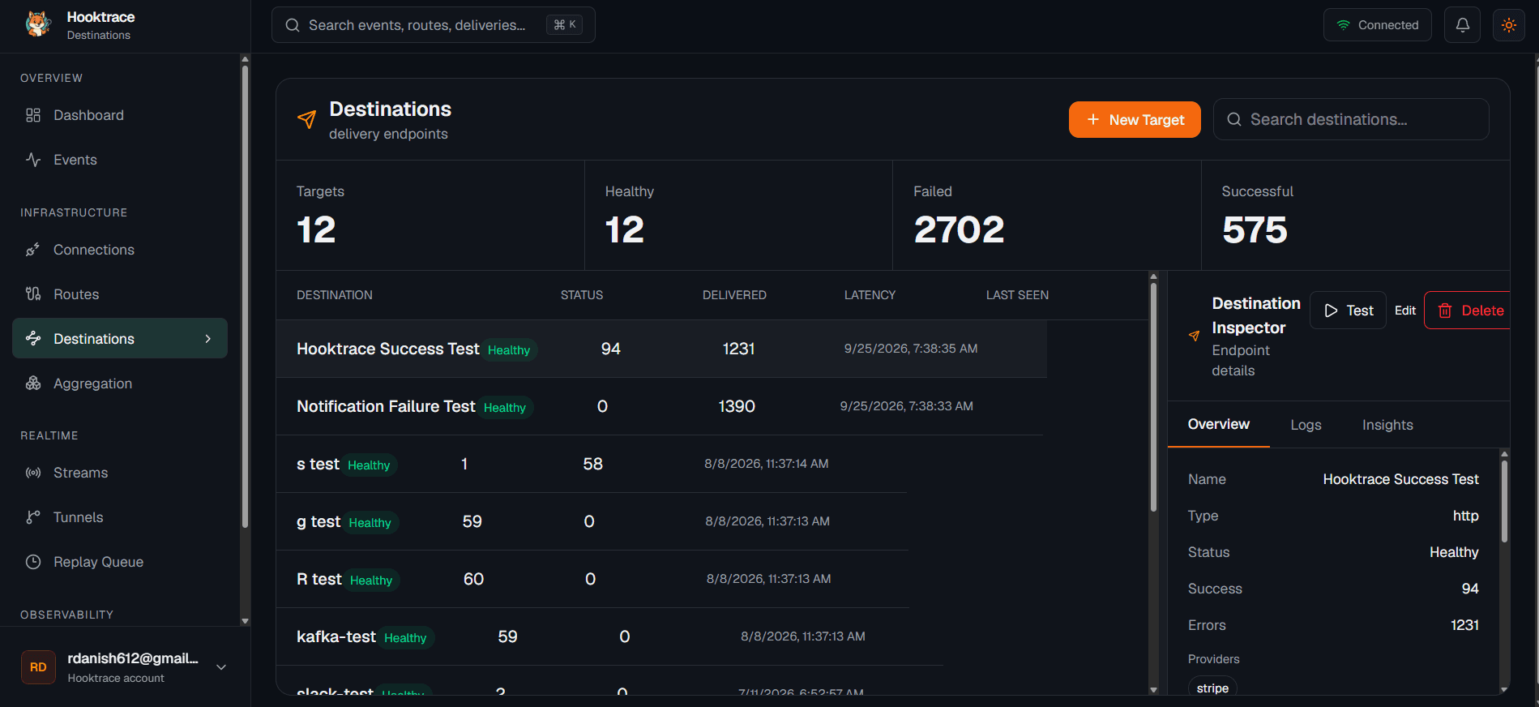Viewport: 1539px width, 707px height.
Task: Click the stripe provider tag
Action: [x=1212, y=688]
